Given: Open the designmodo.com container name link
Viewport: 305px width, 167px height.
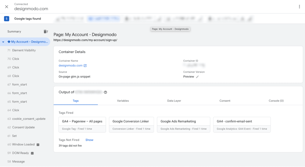Looking at the screenshot, I should (x=70, y=66).
